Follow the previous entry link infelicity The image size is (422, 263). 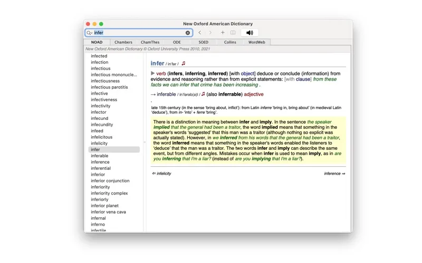tap(161, 174)
